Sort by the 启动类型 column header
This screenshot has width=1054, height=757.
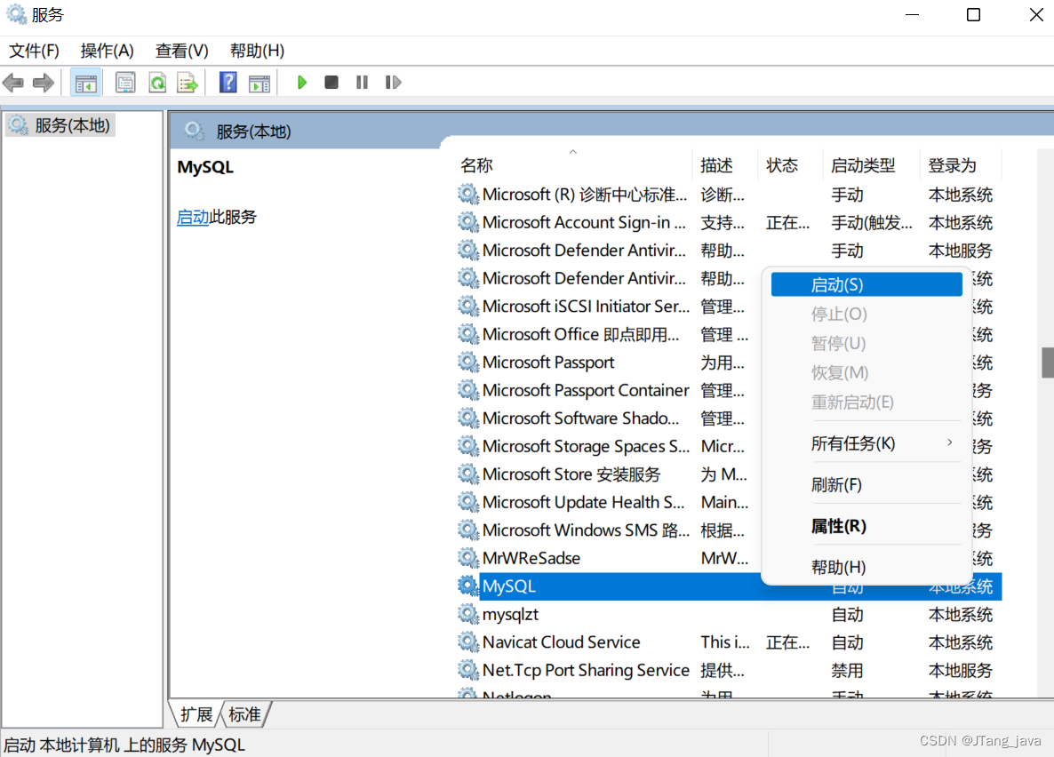coord(871,165)
